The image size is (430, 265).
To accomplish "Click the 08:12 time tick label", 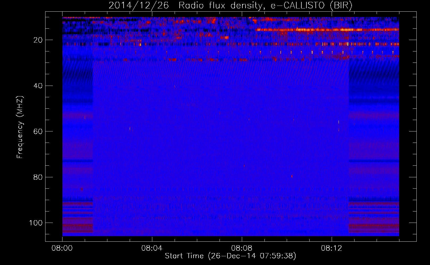I will 332,248.
